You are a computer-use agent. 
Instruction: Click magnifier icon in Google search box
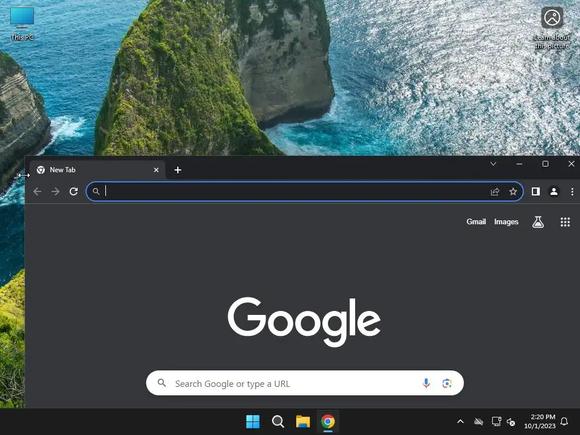(161, 383)
